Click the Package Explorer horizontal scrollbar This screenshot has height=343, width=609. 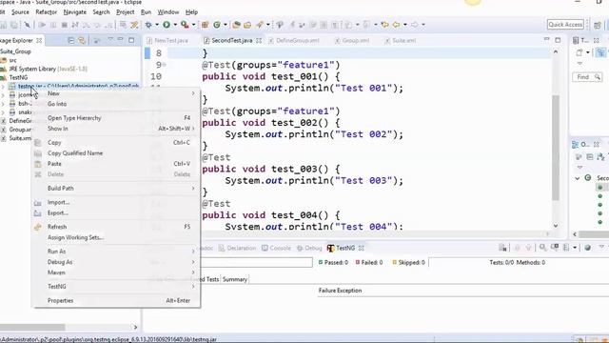32,327
